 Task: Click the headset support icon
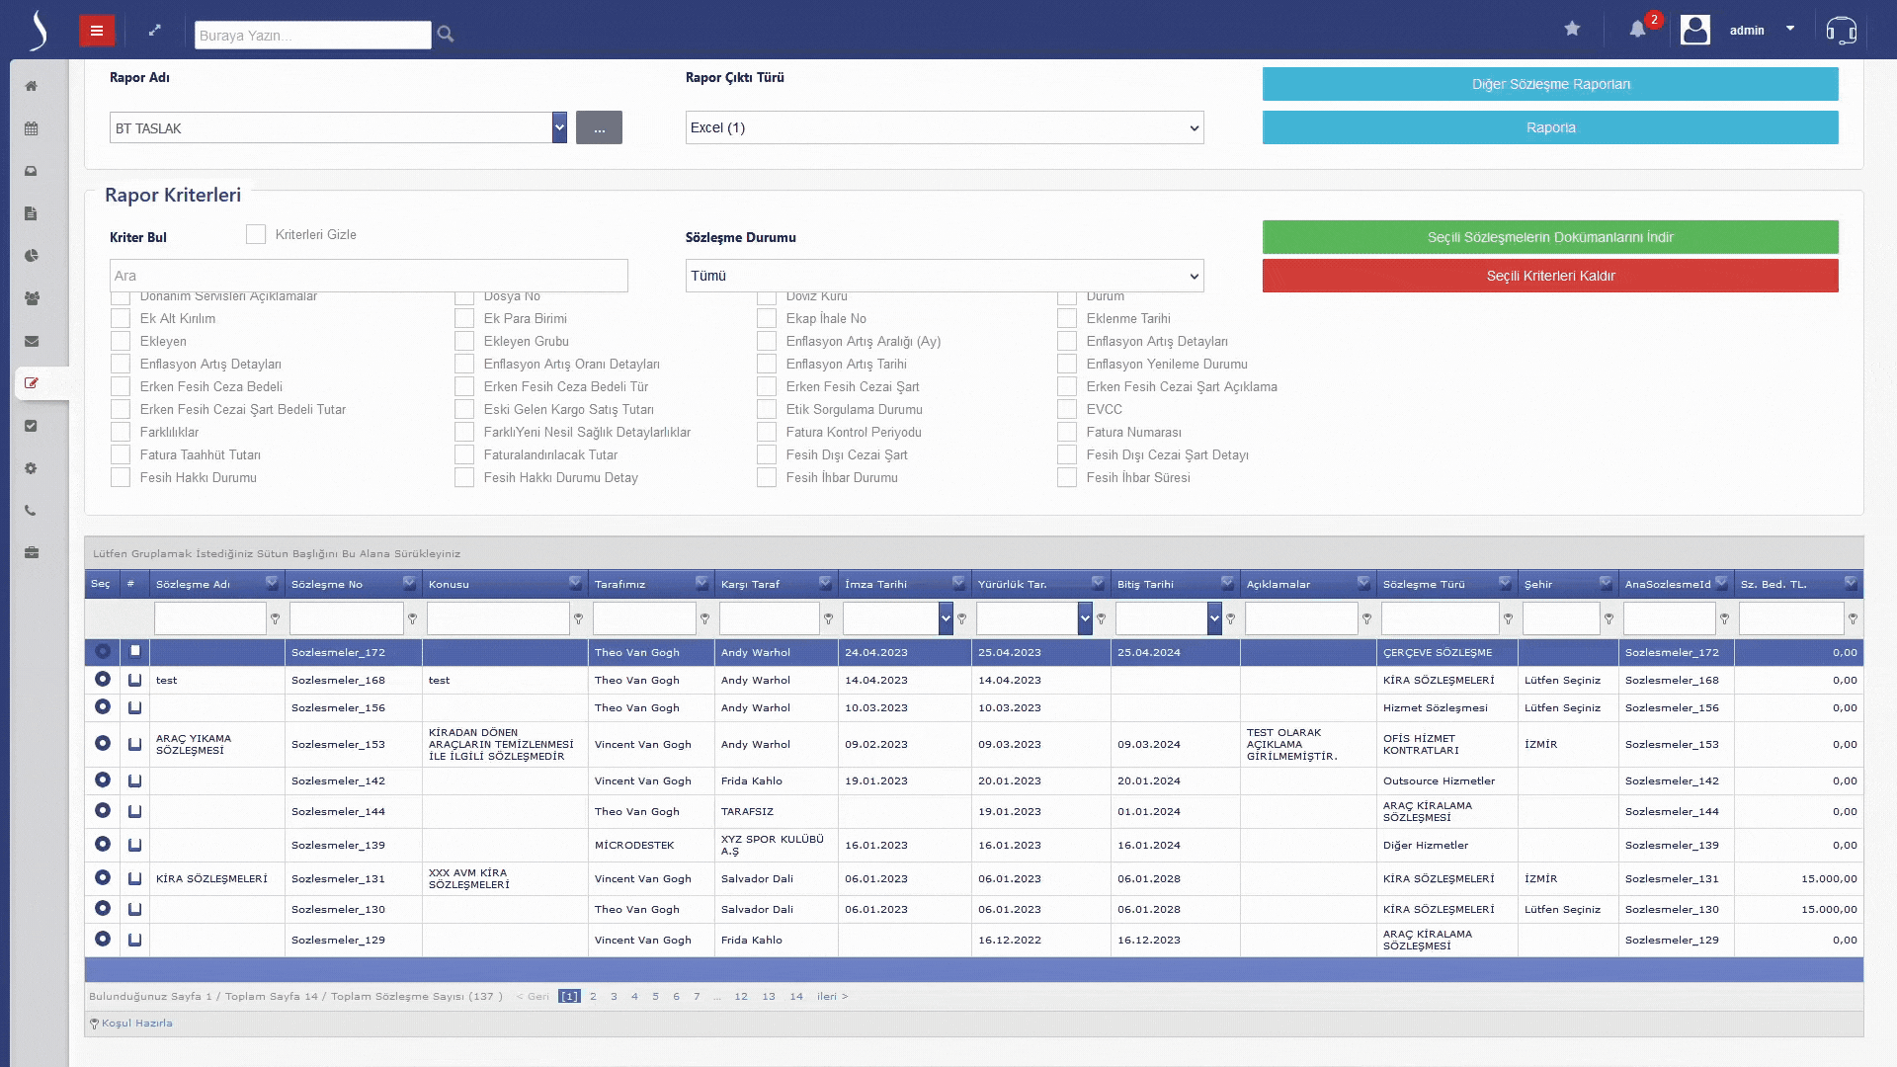(x=1841, y=31)
